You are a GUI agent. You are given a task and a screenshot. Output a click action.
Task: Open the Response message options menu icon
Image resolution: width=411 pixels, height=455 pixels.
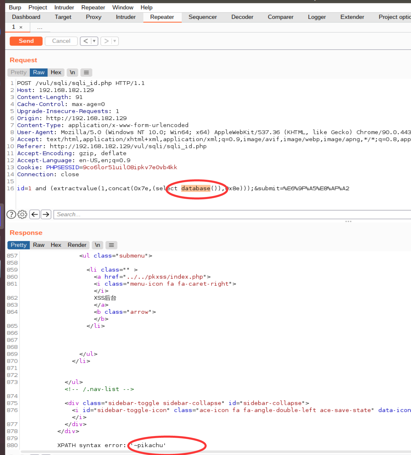click(111, 245)
